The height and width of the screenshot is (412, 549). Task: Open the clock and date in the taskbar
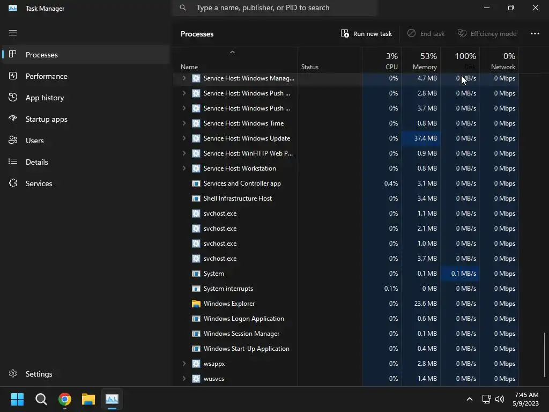pos(525,399)
